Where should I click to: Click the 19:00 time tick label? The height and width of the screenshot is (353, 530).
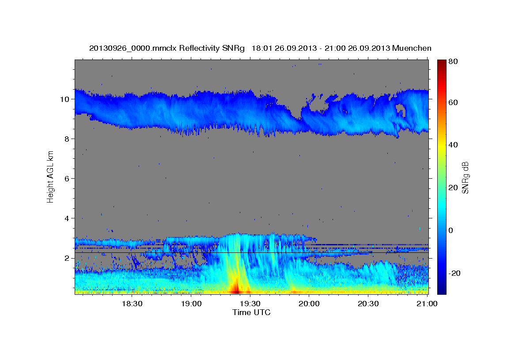[x=191, y=304]
